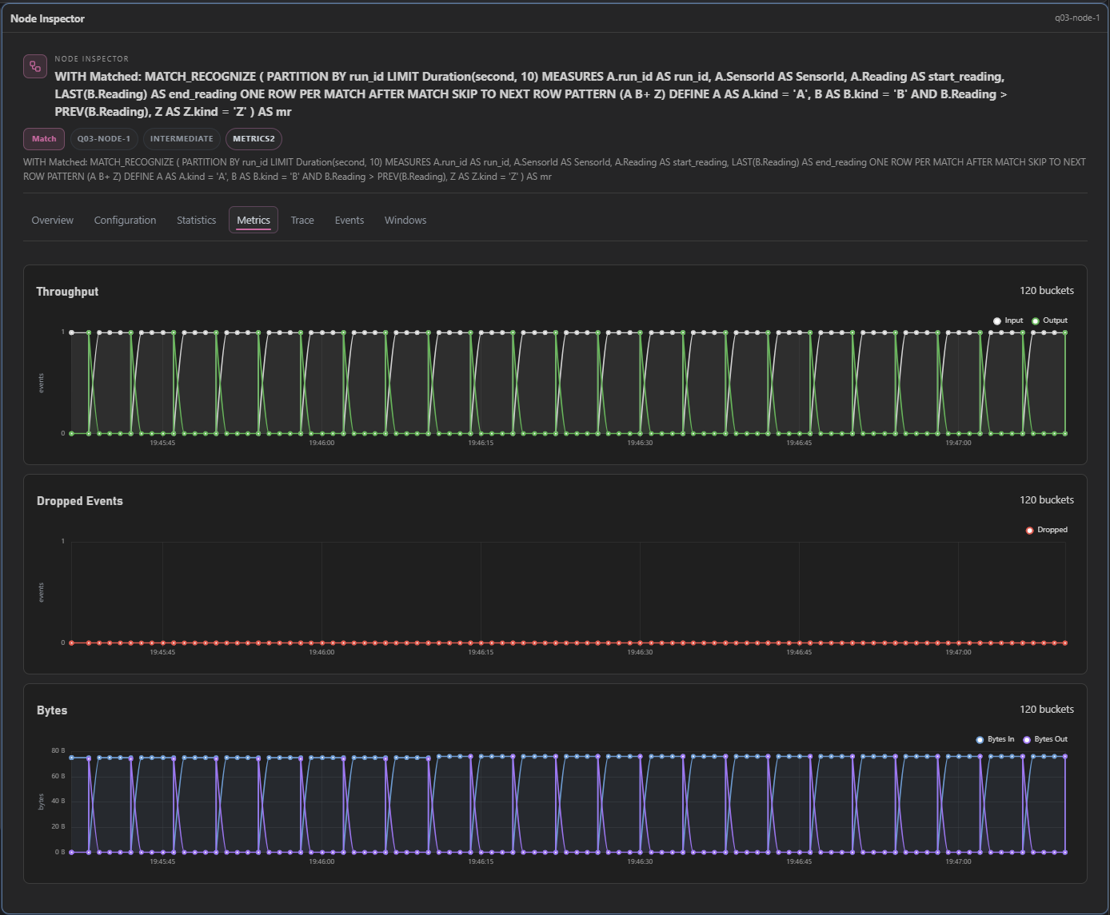Click the 0 B axis label on Bytes chart
The width and height of the screenshot is (1110, 915).
click(x=60, y=852)
